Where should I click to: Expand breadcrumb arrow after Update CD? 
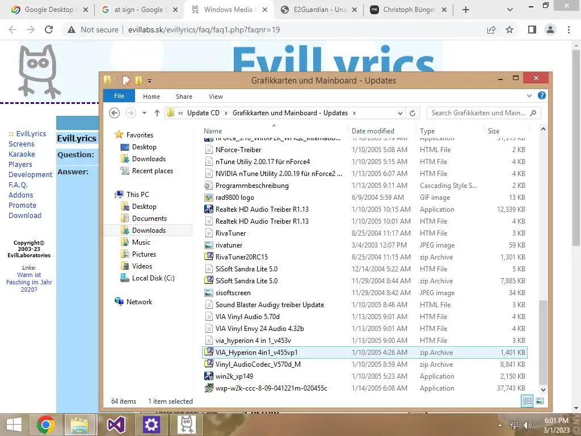click(226, 113)
